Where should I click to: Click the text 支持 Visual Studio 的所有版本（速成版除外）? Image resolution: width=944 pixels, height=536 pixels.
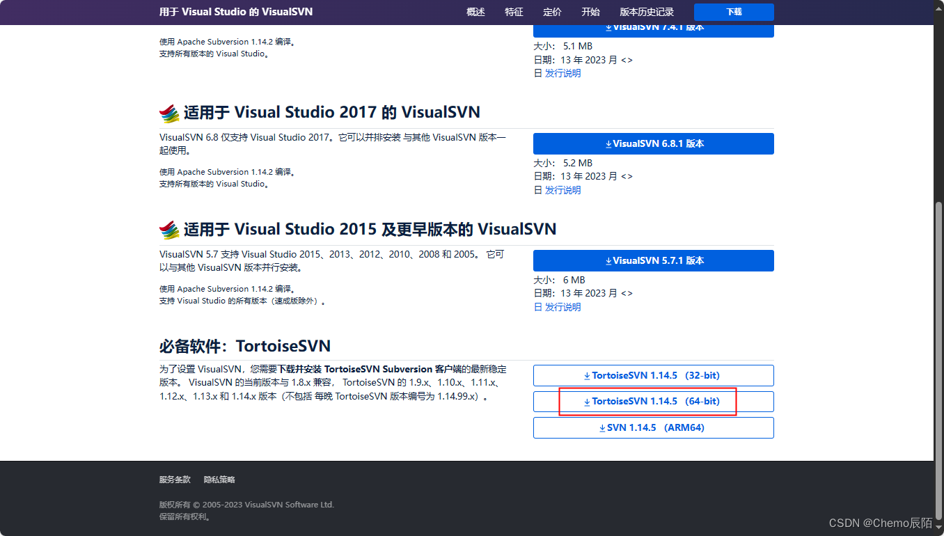click(x=242, y=301)
